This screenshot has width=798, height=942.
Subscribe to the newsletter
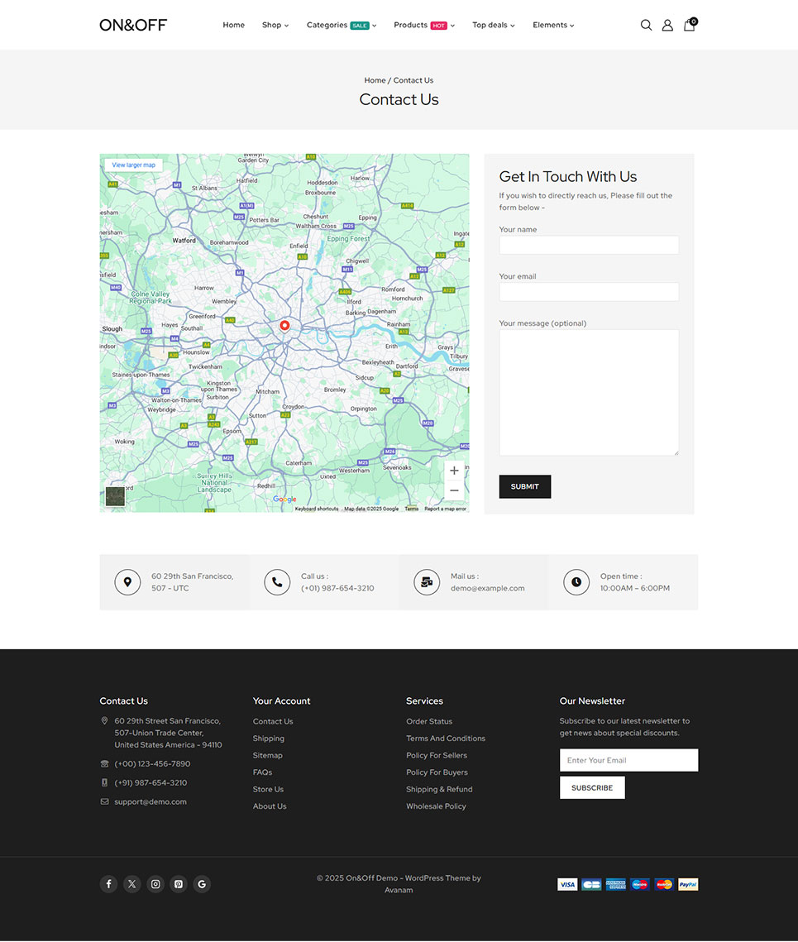click(x=592, y=787)
